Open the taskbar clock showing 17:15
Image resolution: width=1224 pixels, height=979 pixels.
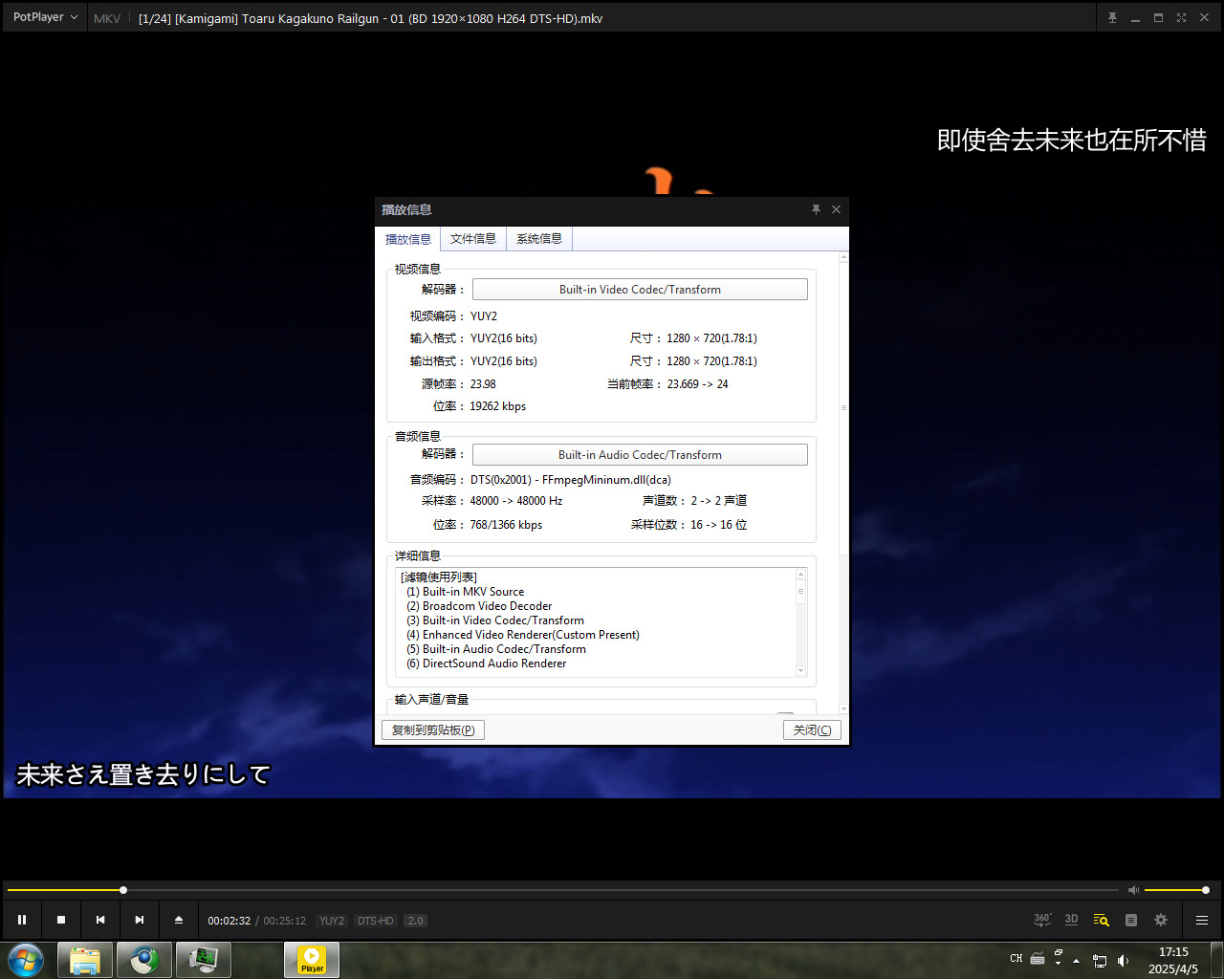[x=1173, y=960]
